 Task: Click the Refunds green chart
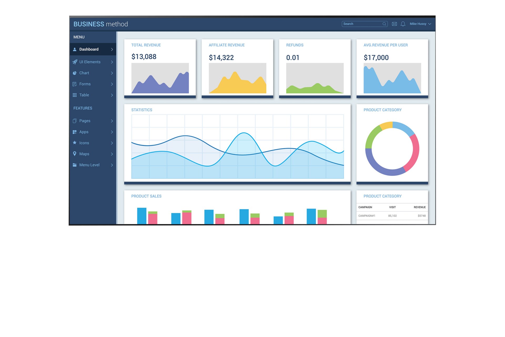(315, 78)
